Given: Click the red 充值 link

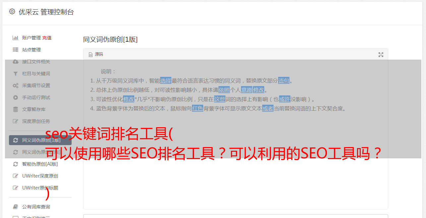Looking at the screenshot, I should [x=47, y=38].
